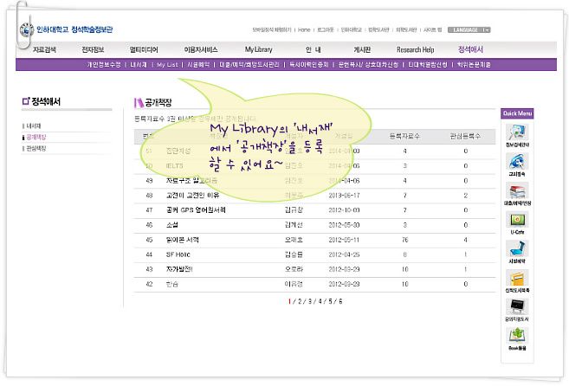Click the Inha University library logo
The image size is (569, 386).
[x=66, y=29]
